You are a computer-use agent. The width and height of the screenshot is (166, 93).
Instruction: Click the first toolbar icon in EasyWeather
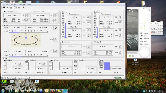click(x=4, y=7)
